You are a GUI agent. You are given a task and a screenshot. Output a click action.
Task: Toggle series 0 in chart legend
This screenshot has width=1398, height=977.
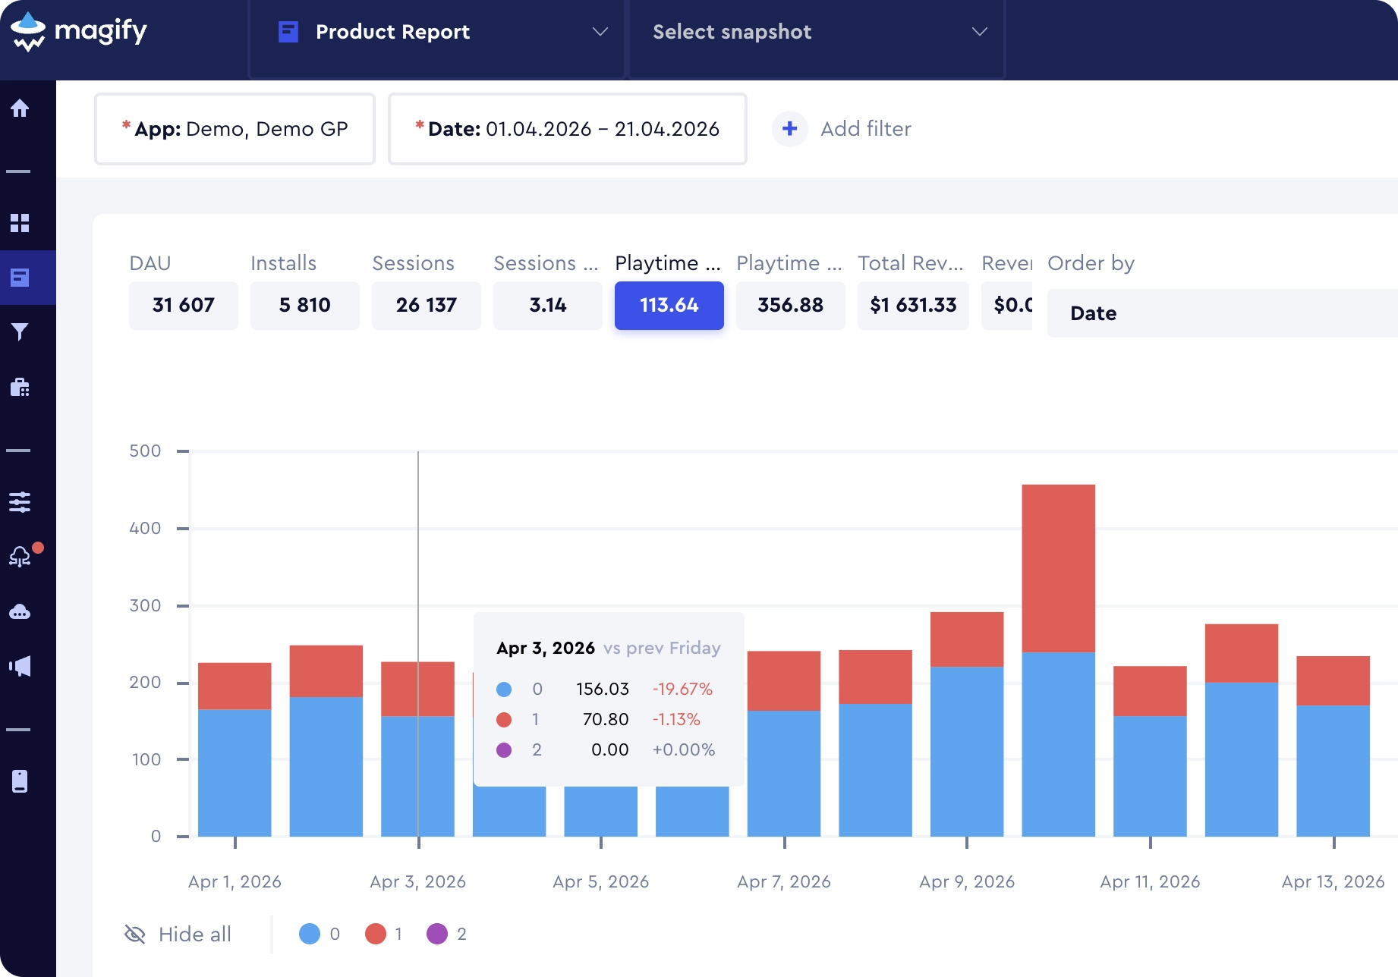[320, 934]
